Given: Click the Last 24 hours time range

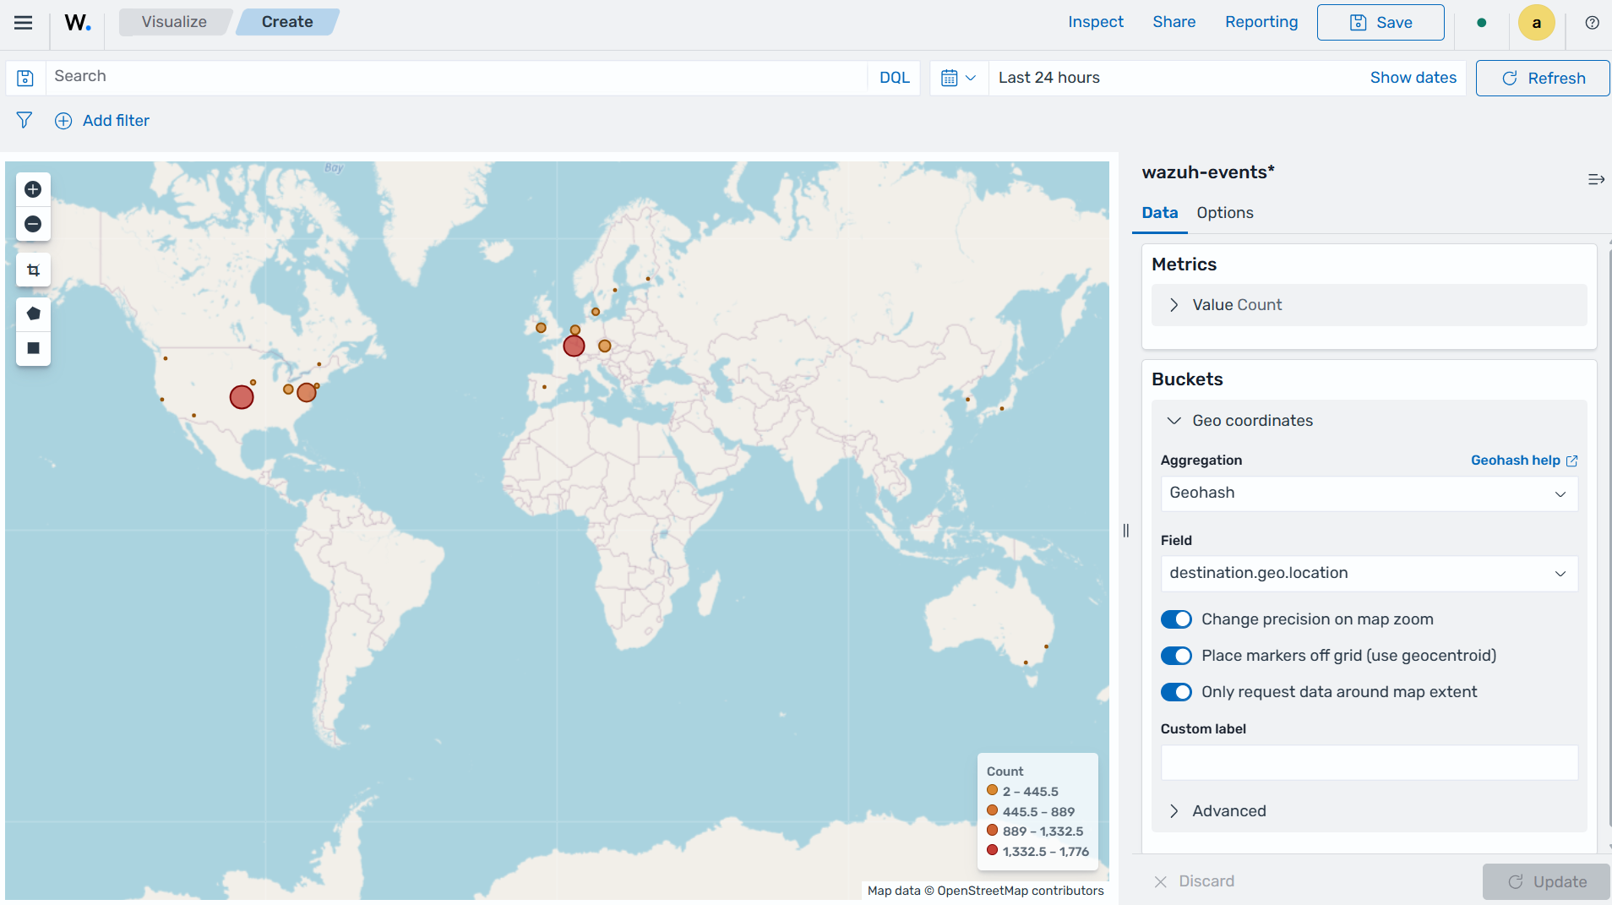Looking at the screenshot, I should click(1048, 78).
